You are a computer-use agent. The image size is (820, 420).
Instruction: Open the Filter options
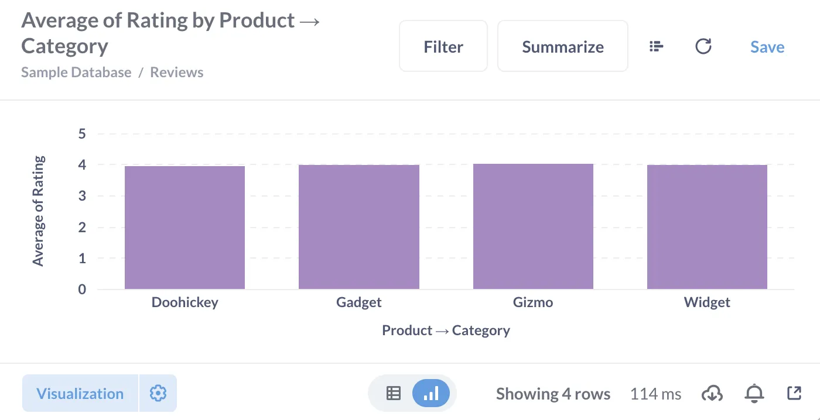pyautogui.click(x=443, y=46)
